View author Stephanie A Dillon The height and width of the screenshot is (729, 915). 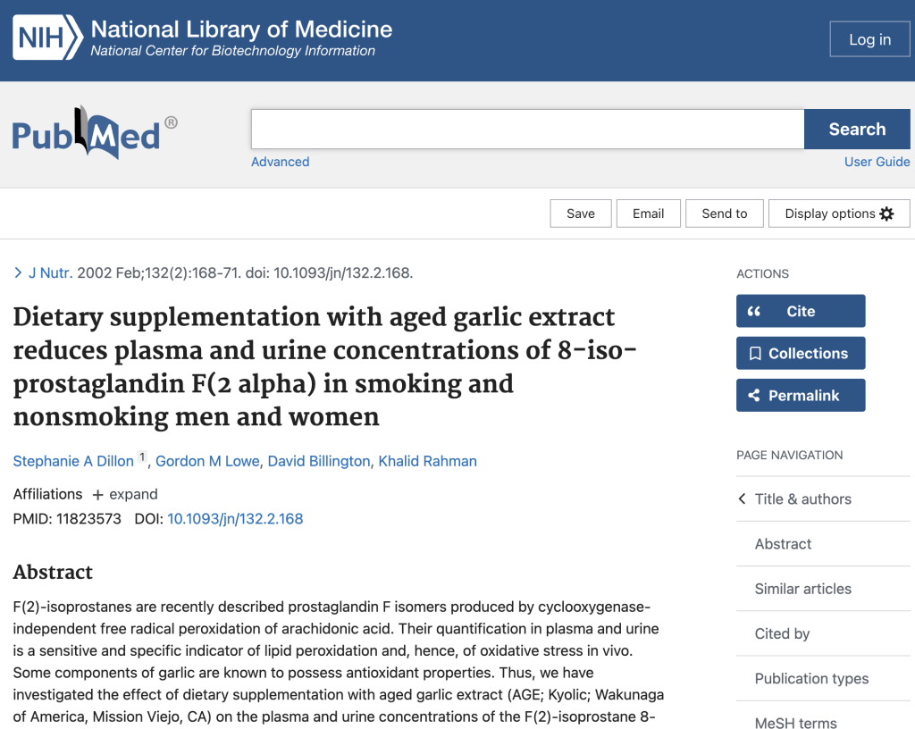point(73,461)
